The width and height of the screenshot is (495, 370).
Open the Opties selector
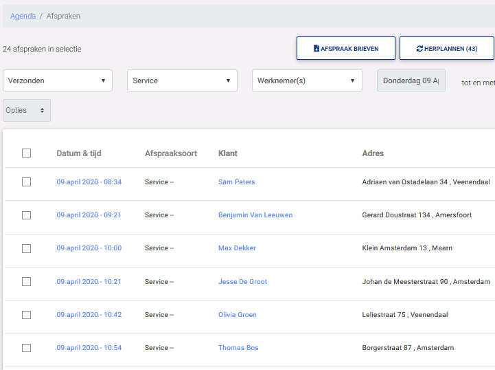pyautogui.click(x=26, y=110)
